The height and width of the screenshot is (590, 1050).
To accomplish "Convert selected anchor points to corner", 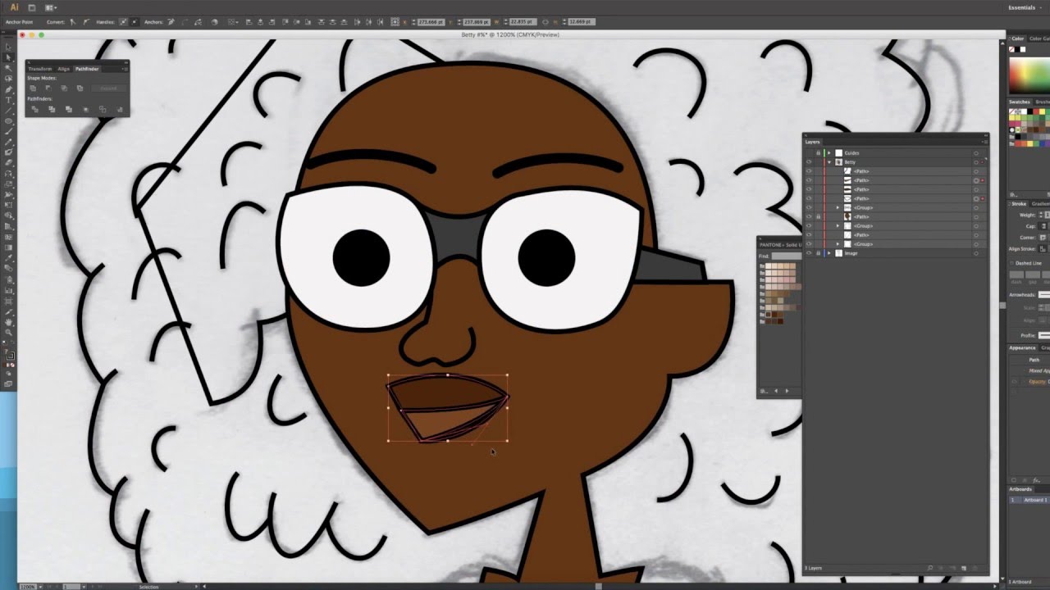I will (x=73, y=22).
